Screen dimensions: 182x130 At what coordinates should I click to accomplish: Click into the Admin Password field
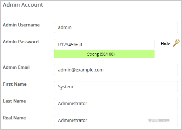[x=104, y=44]
